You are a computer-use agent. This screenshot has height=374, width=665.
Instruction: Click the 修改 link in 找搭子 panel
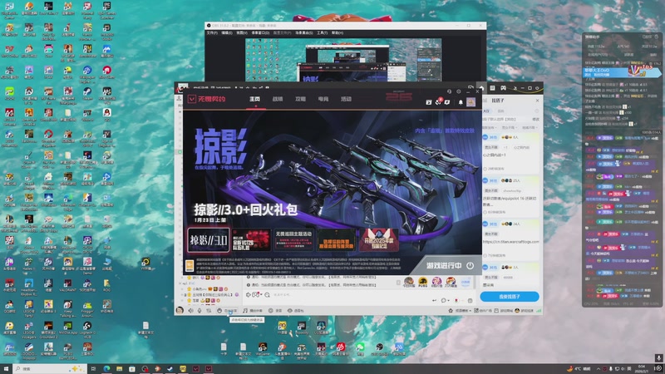pos(535,119)
